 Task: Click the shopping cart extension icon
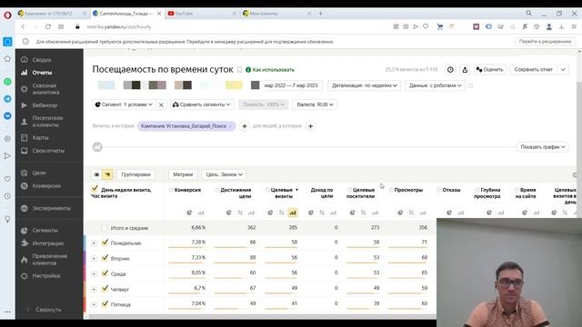click(x=440, y=26)
